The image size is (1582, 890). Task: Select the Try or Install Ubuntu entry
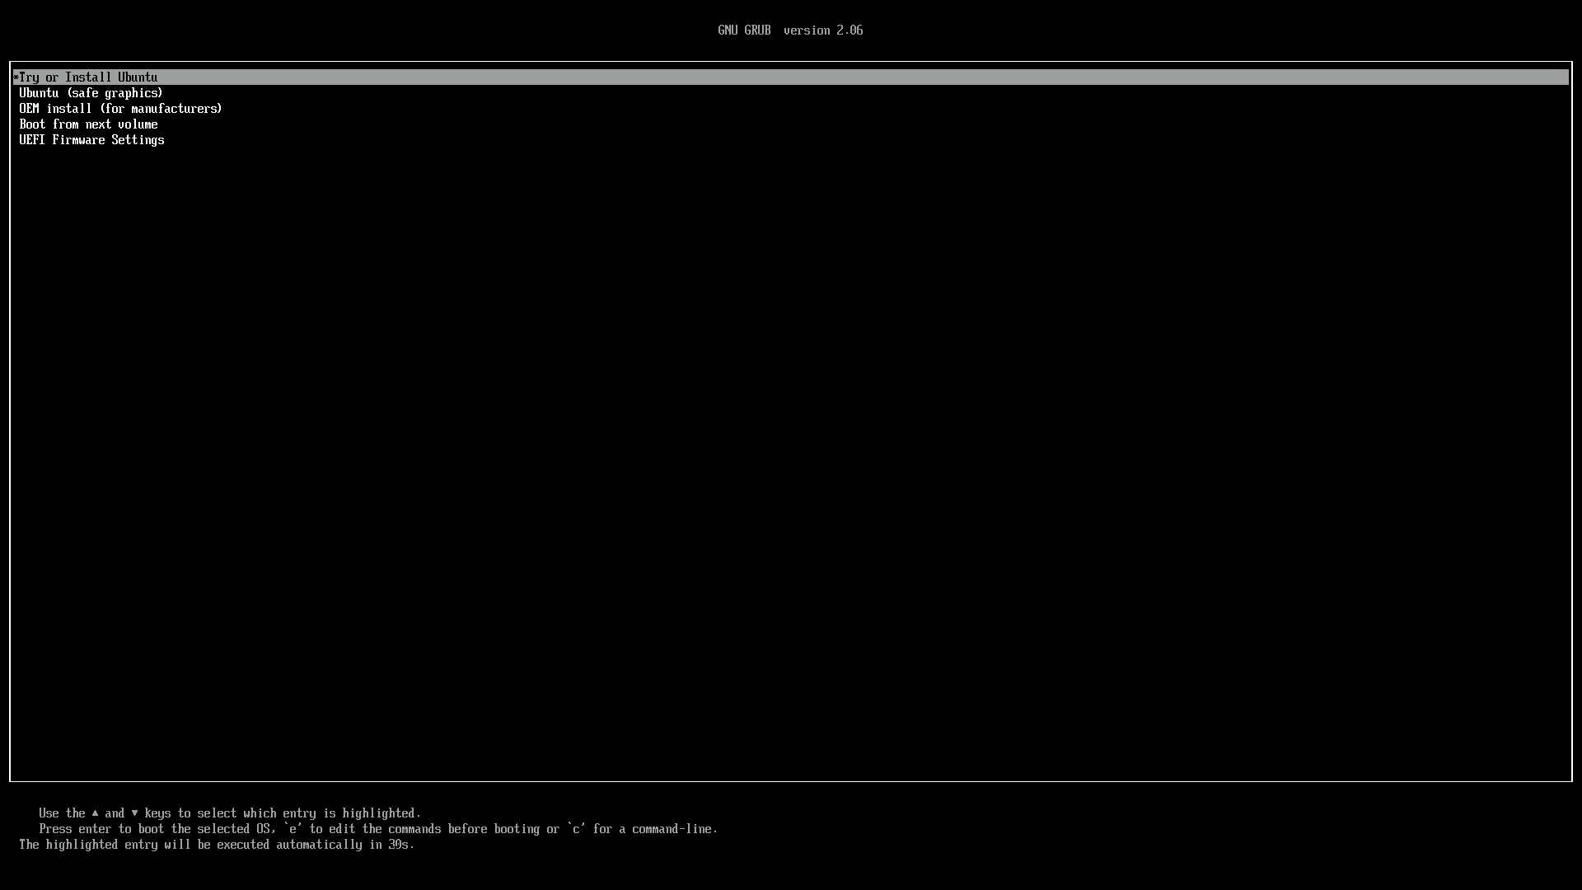point(791,77)
